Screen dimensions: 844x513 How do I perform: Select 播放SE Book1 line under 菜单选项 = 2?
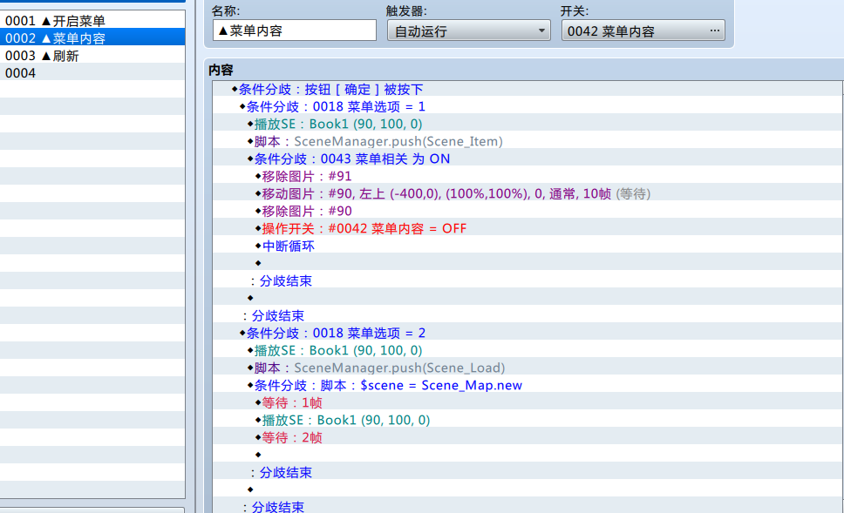click(527, 351)
